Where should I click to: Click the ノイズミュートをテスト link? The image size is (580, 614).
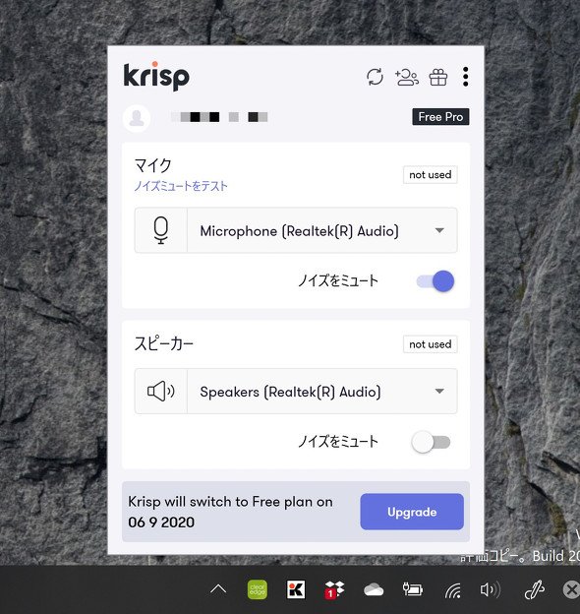click(181, 186)
